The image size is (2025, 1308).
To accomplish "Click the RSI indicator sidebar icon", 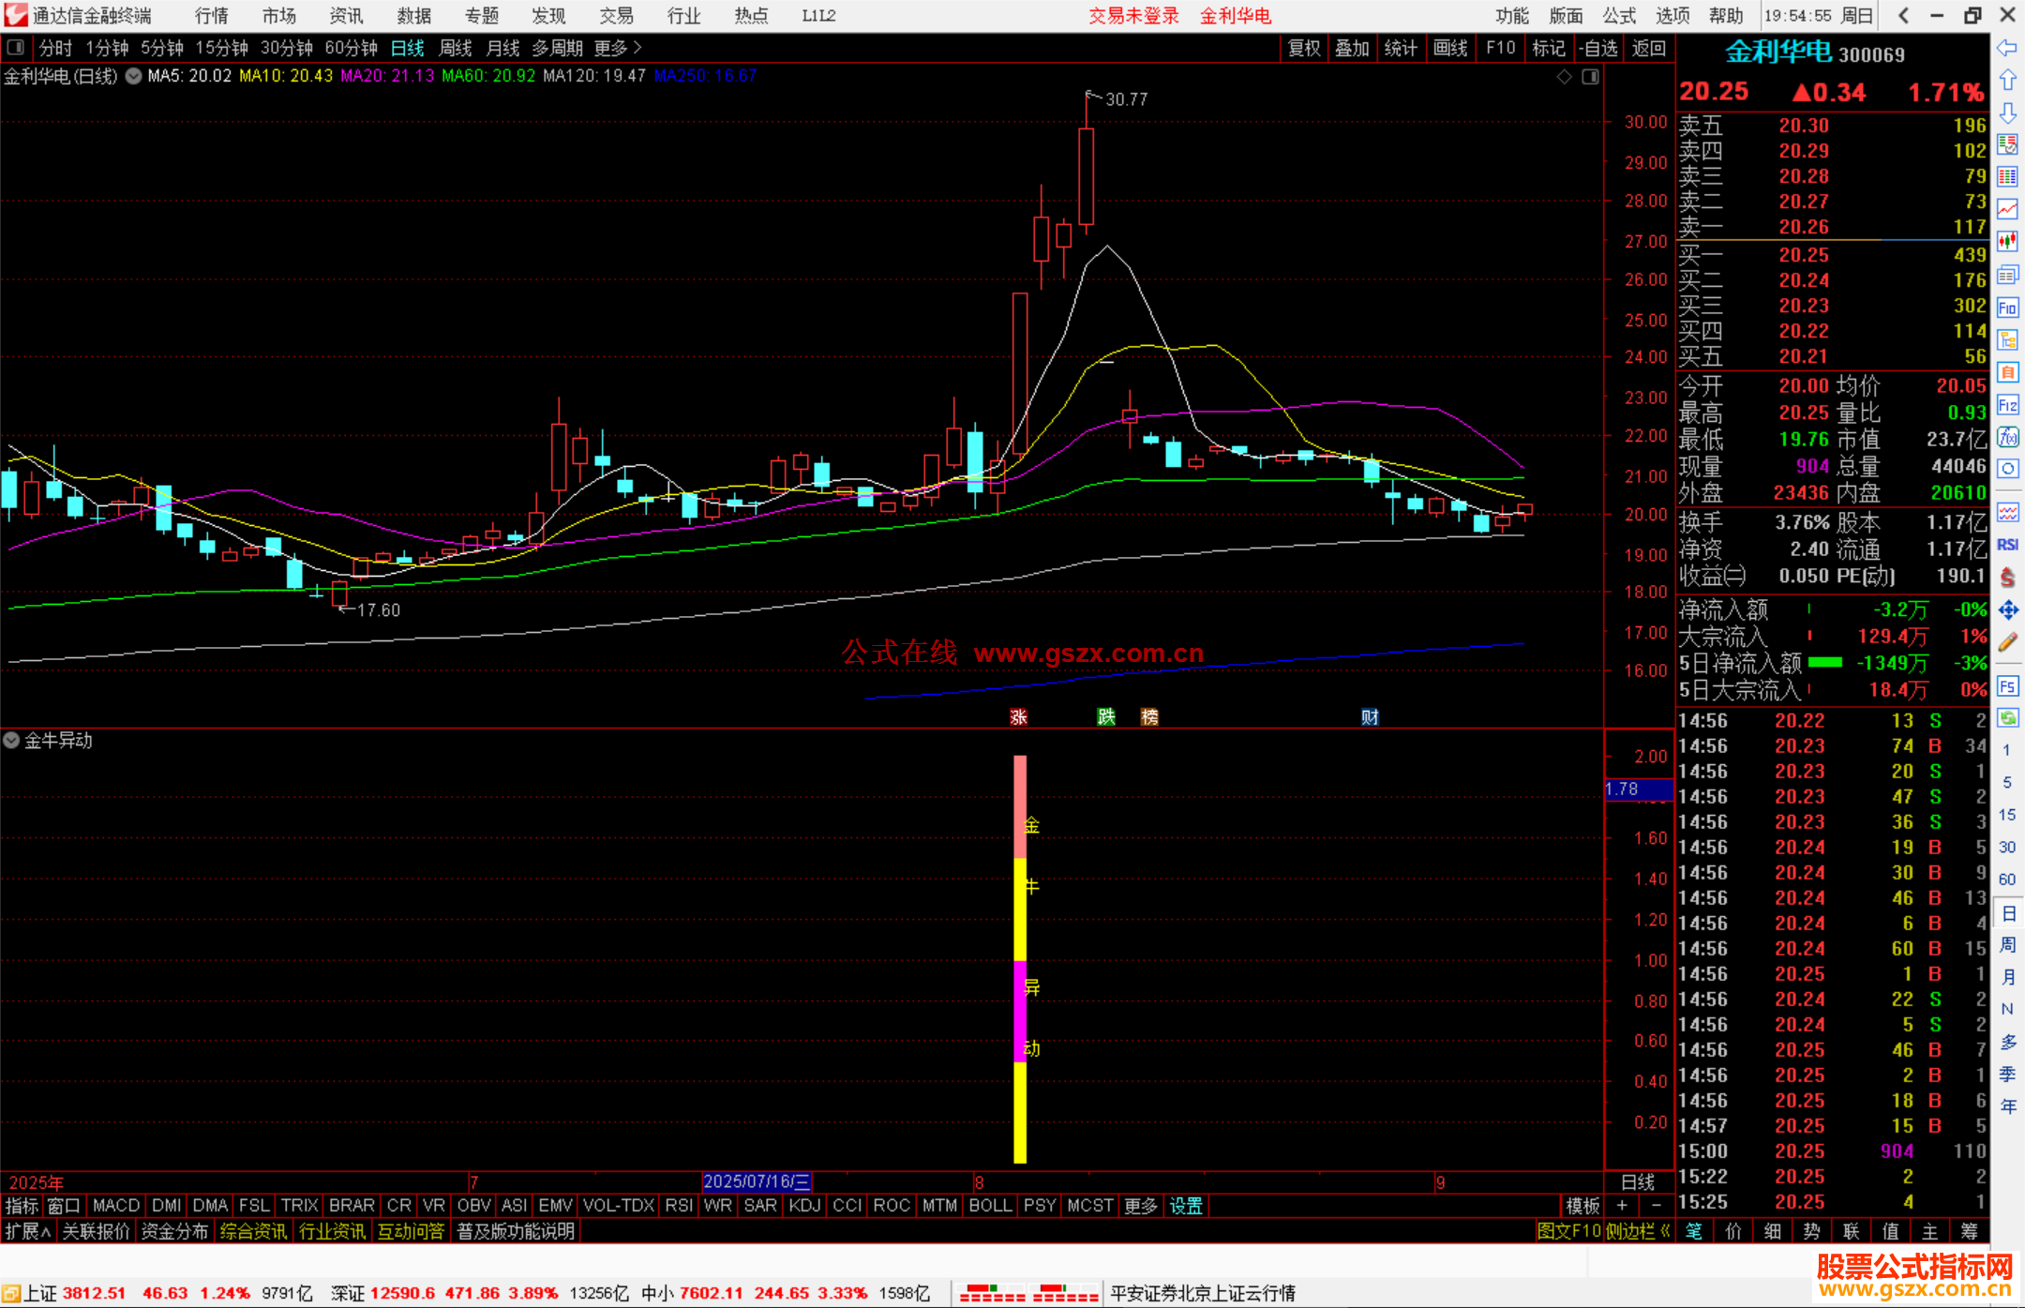I will (2007, 545).
